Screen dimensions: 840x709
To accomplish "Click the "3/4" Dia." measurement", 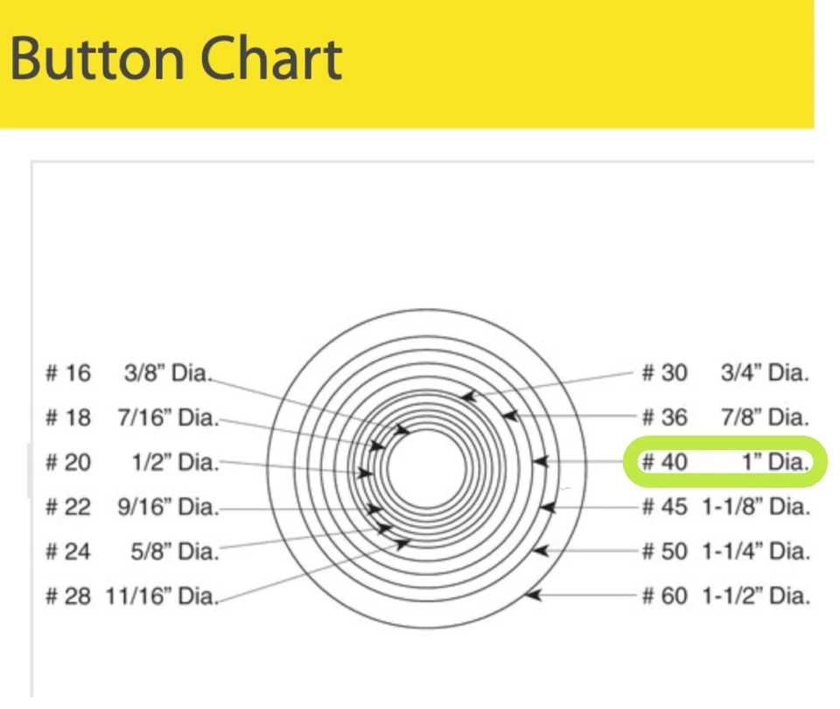I will point(765,373).
